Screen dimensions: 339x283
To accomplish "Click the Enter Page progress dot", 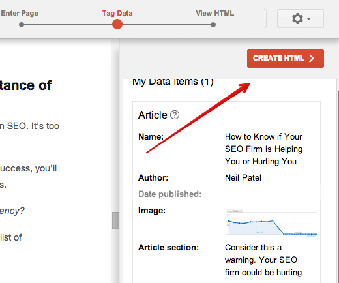I will pos(22,25).
